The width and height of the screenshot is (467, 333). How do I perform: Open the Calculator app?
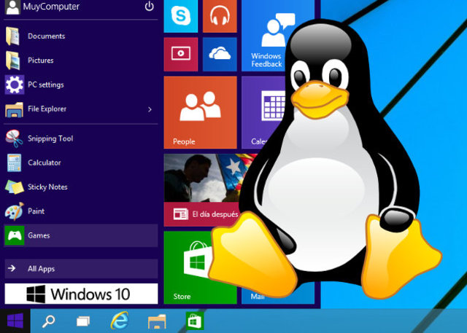pyautogui.click(x=80, y=162)
